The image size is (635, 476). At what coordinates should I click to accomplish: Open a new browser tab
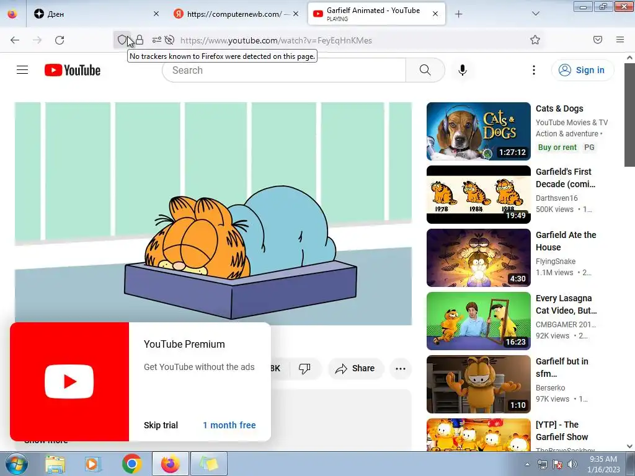(x=458, y=14)
